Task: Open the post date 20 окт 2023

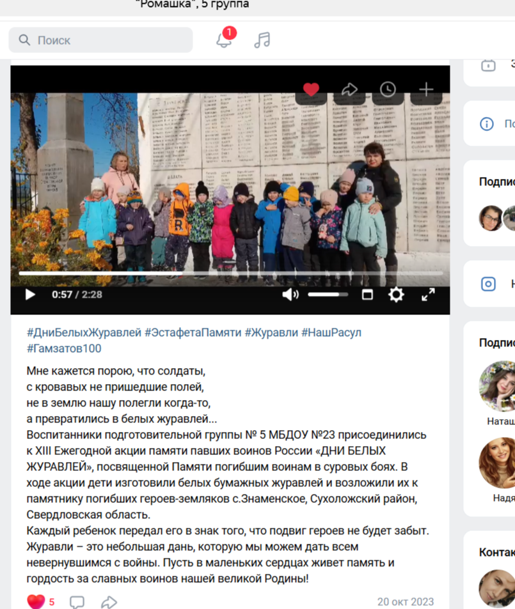Action: point(406,601)
